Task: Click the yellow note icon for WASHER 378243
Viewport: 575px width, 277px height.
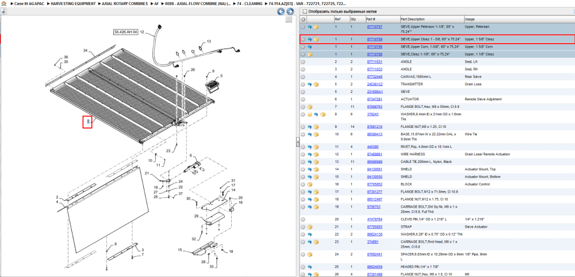Action: (309, 115)
